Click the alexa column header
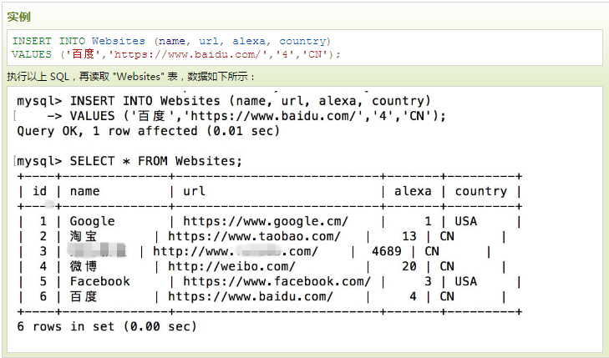This screenshot has width=609, height=358. (x=413, y=191)
